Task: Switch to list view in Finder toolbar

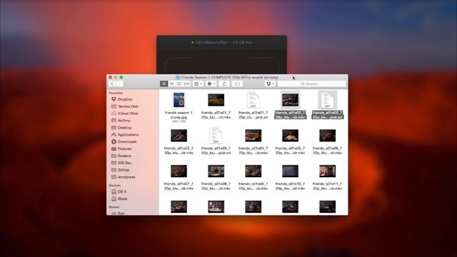Action: (x=171, y=84)
